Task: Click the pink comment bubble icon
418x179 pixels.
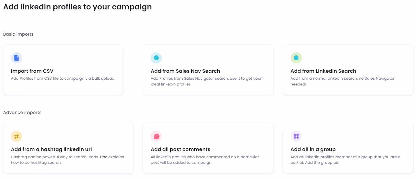Action: 156,136
